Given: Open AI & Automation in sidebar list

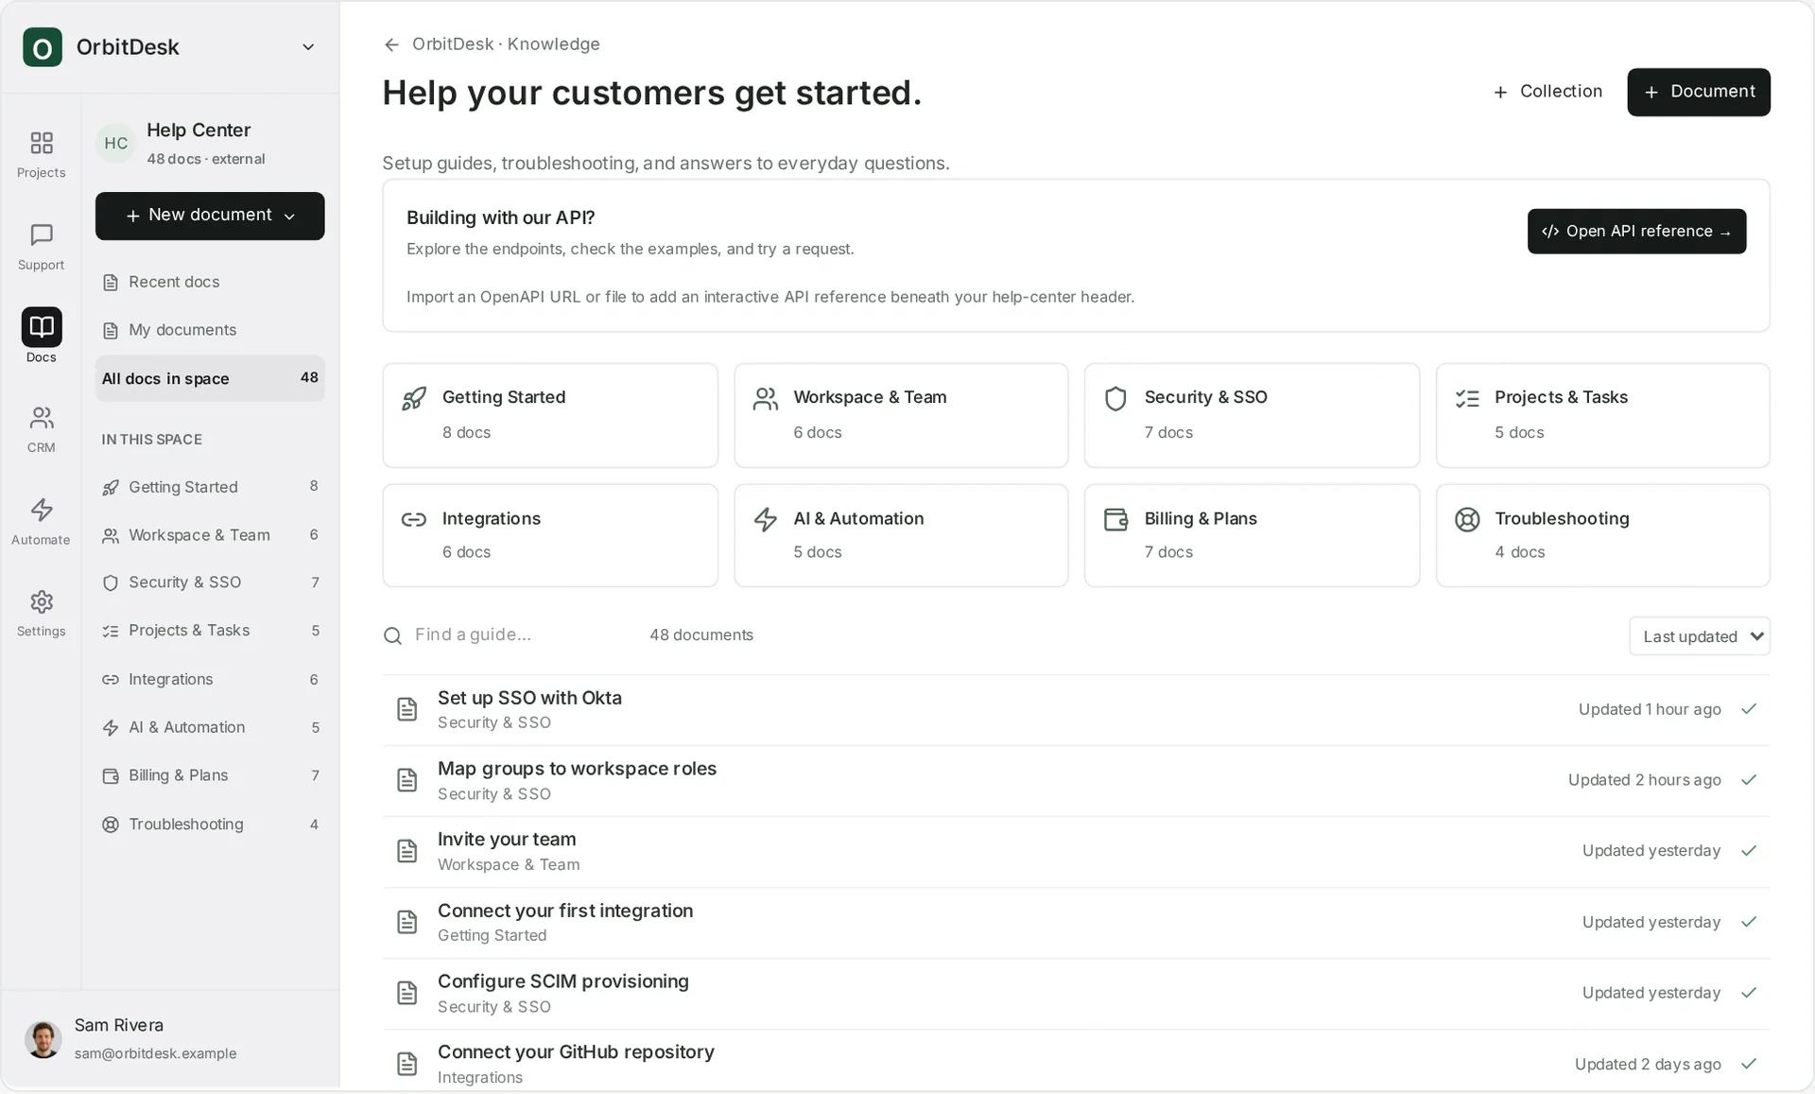Looking at the screenshot, I should pyautogui.click(x=210, y=727).
